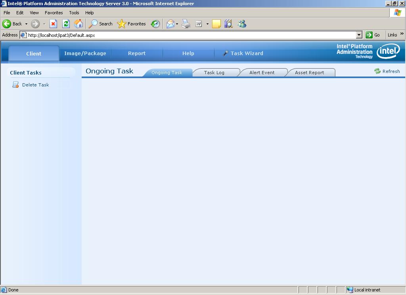The width and height of the screenshot is (406, 295).
Task: Open the Tools menu
Action: point(74,13)
